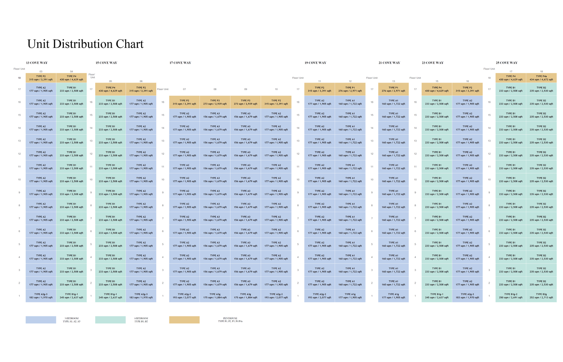The width and height of the screenshot is (563, 362).
Task: Click the blue 3-Bedroom legend swatch
Action: point(41,319)
